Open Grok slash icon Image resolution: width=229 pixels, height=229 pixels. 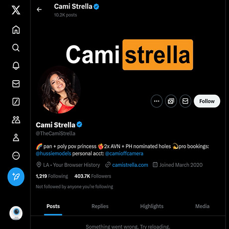coord(16,102)
